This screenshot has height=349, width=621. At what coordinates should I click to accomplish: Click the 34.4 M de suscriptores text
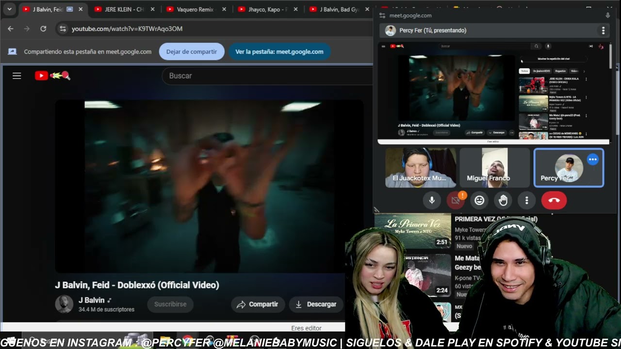tap(106, 310)
